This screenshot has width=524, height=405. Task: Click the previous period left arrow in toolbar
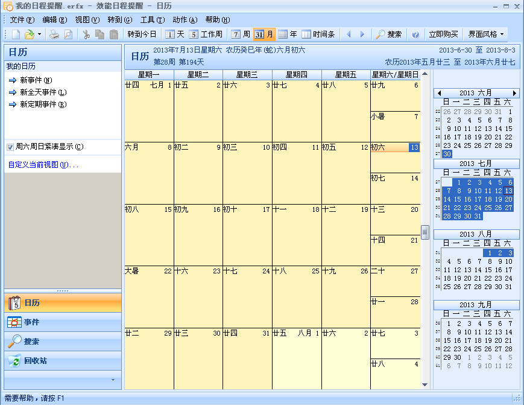coord(349,34)
